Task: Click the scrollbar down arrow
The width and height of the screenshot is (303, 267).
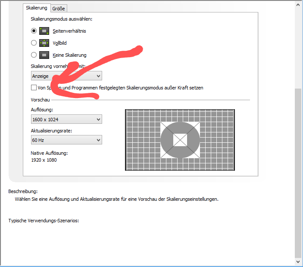Action: 298,261
